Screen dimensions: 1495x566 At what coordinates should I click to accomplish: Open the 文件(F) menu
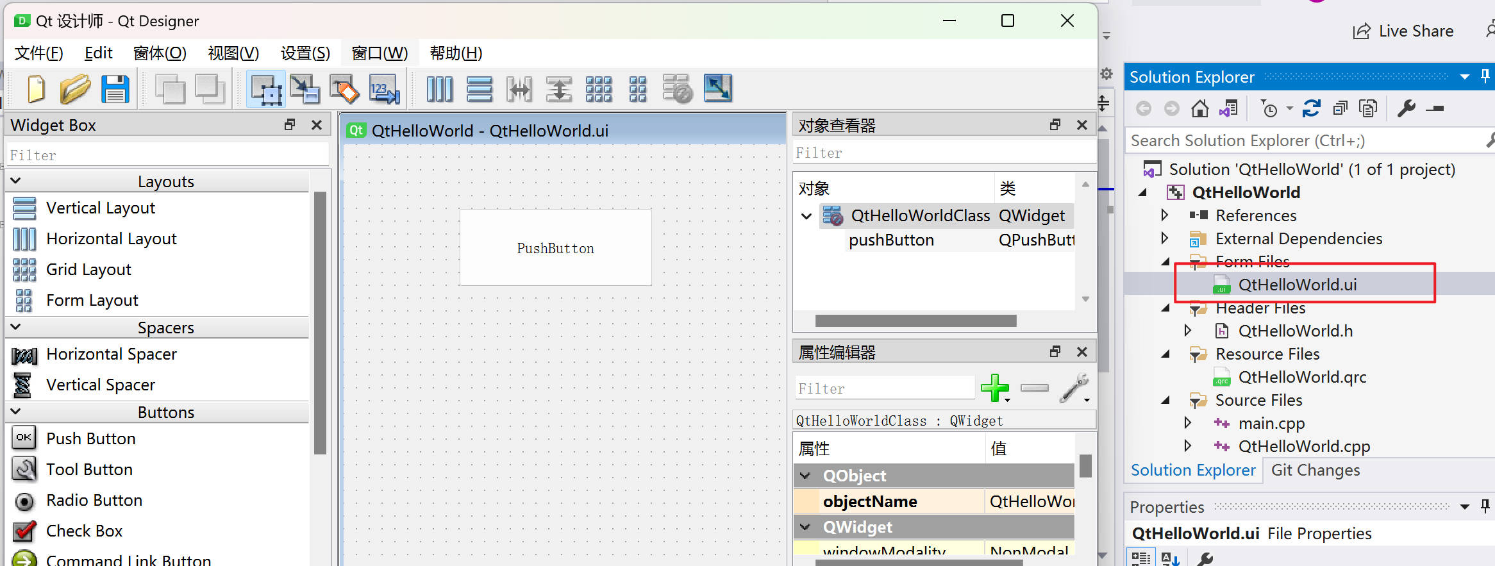(38, 53)
